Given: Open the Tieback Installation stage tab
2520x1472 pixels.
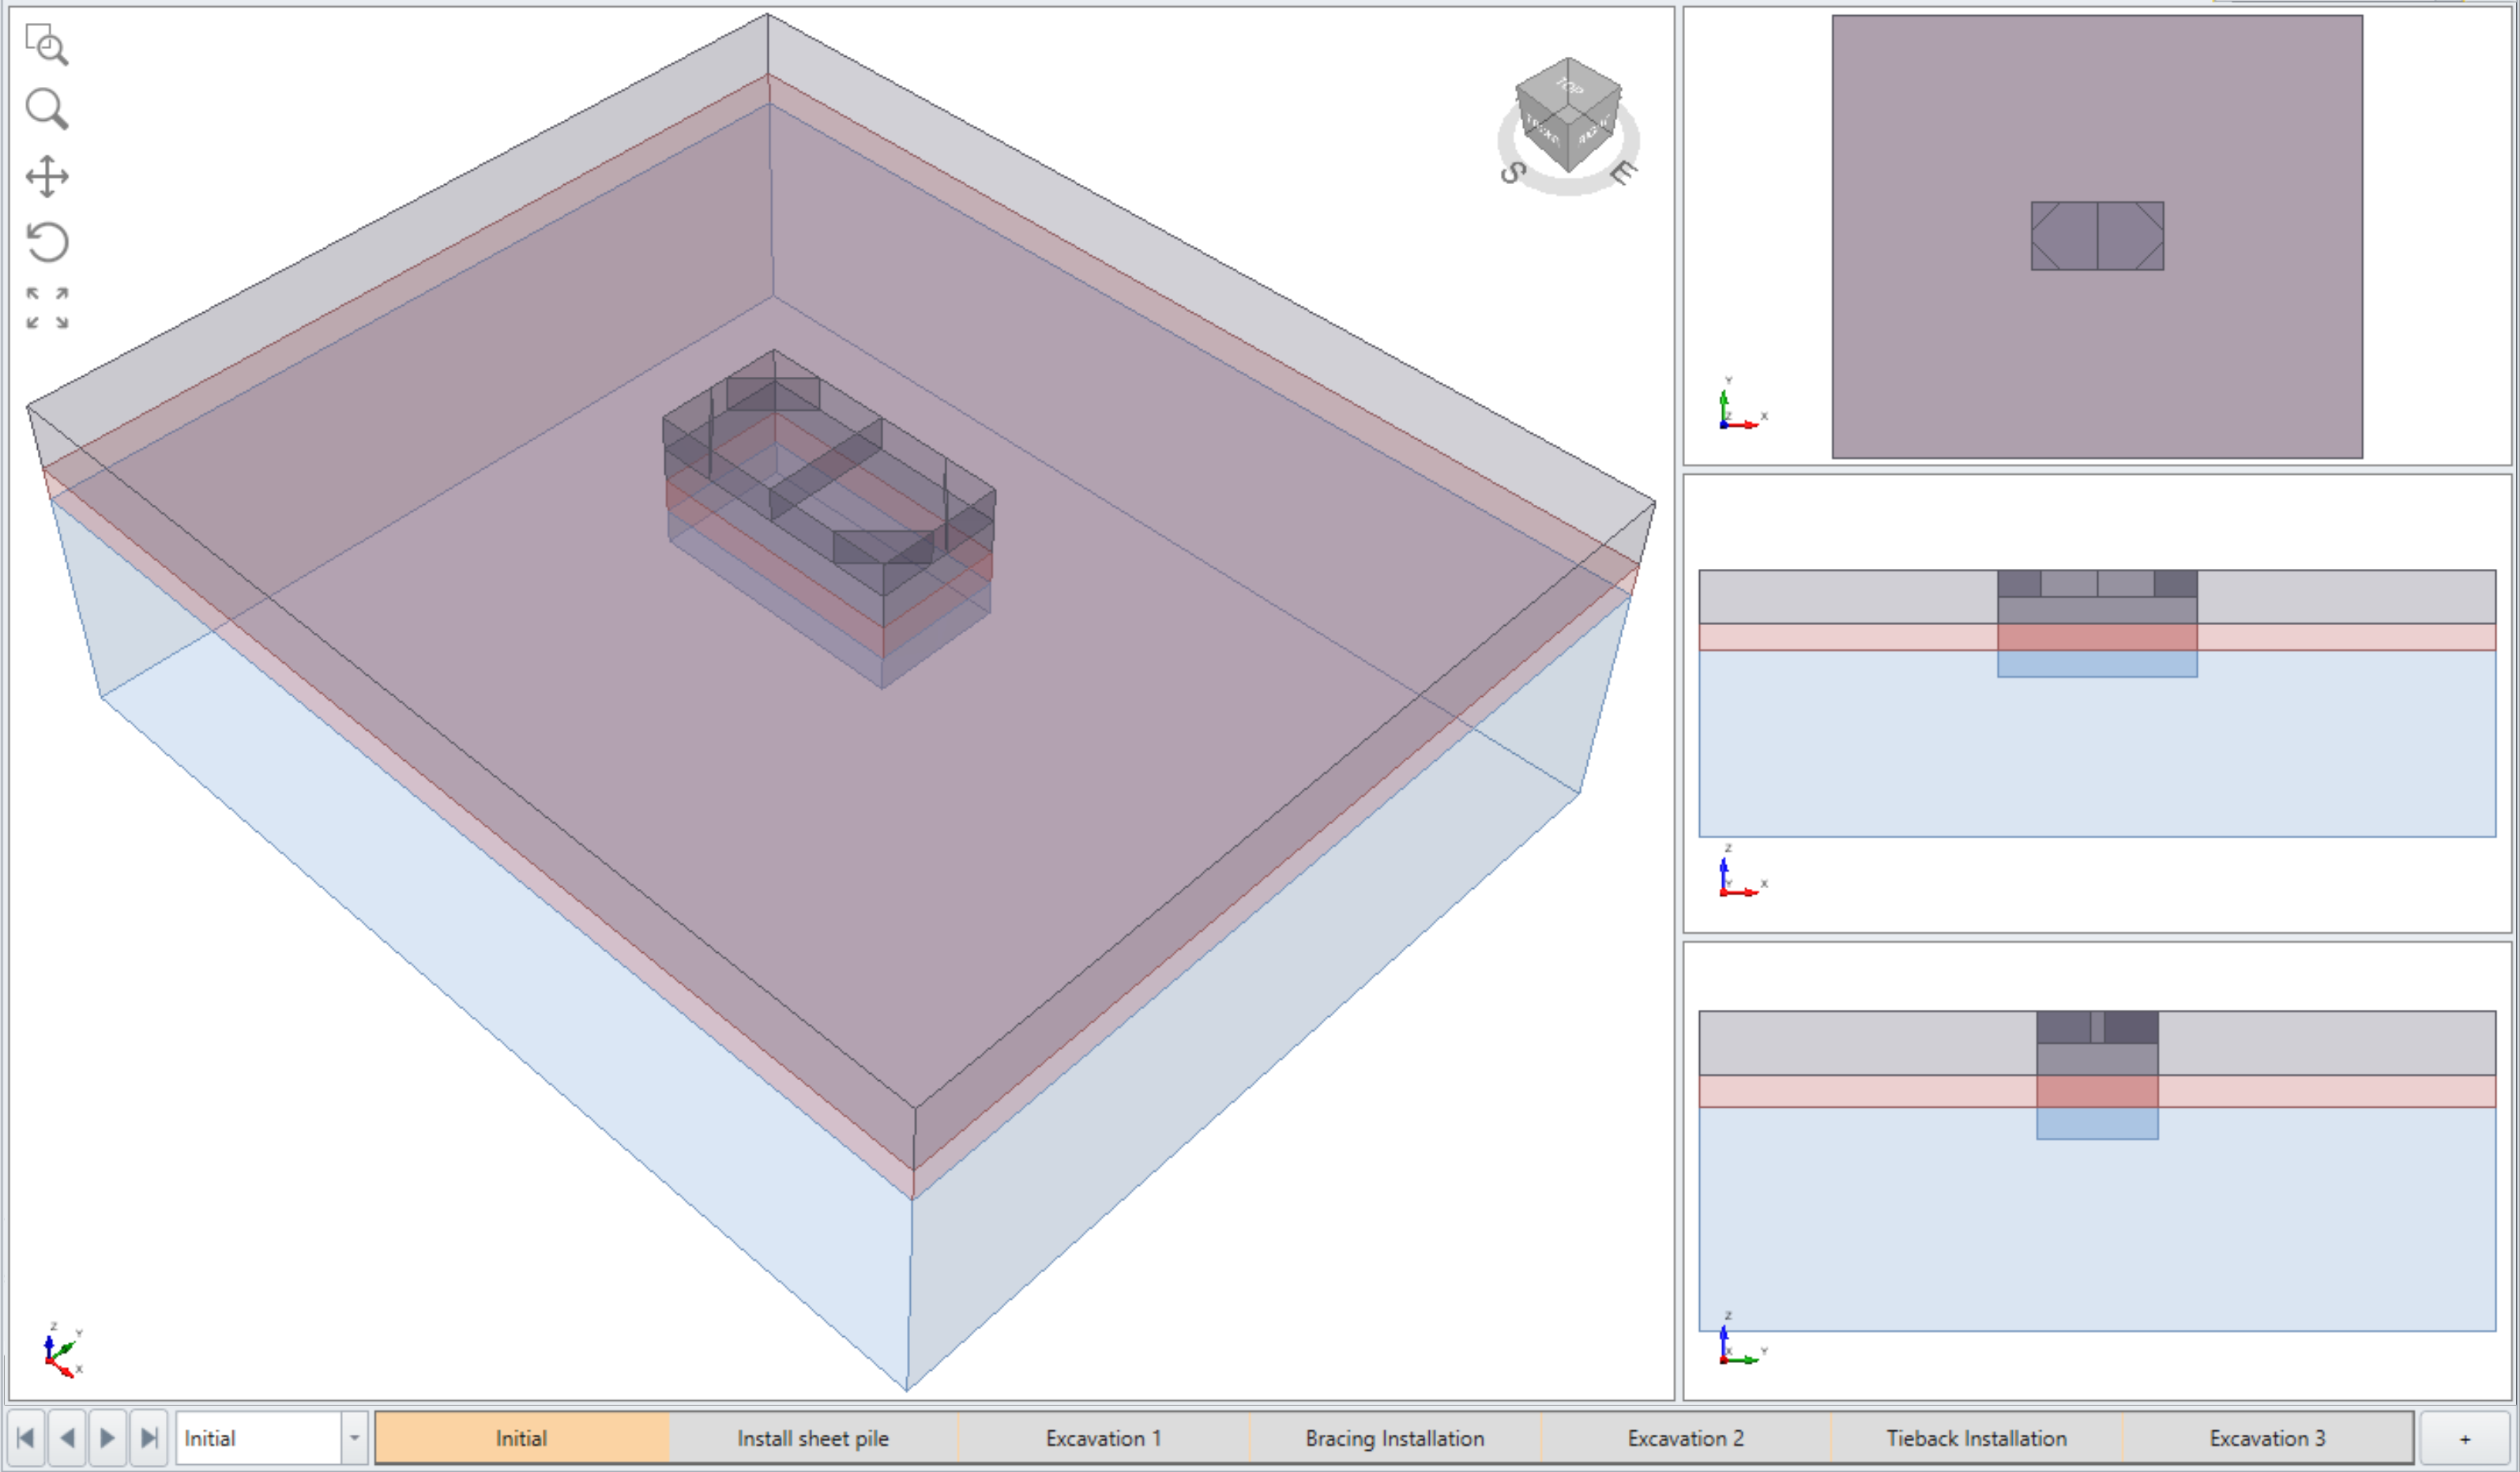Looking at the screenshot, I should coord(1977,1438).
